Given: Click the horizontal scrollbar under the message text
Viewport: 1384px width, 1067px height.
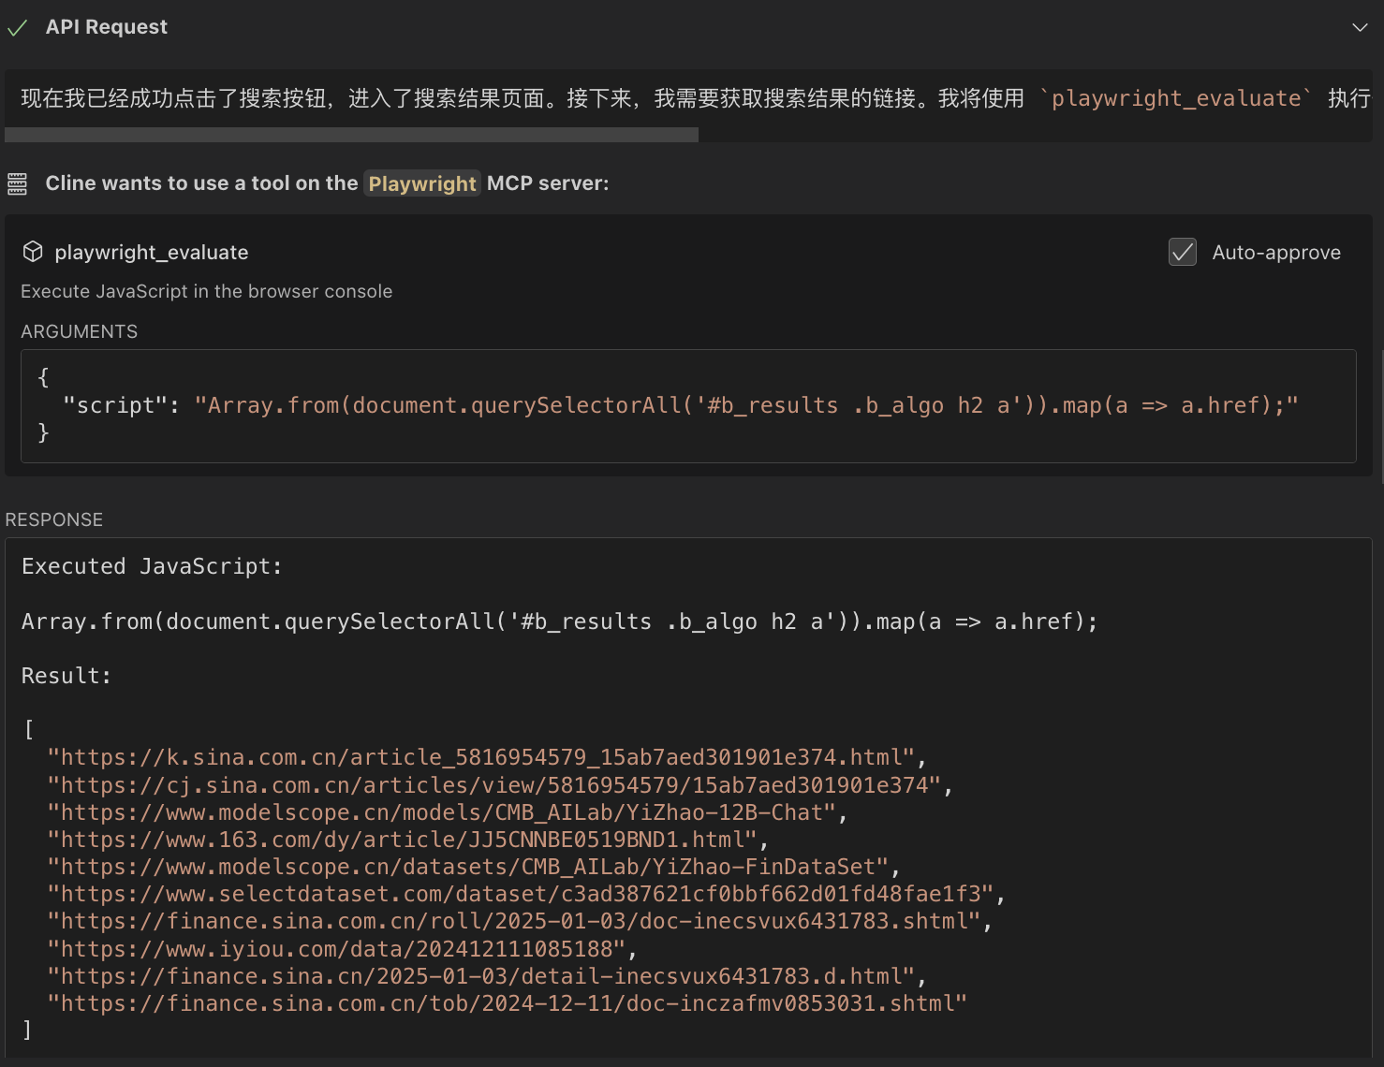Looking at the screenshot, I should point(351,135).
